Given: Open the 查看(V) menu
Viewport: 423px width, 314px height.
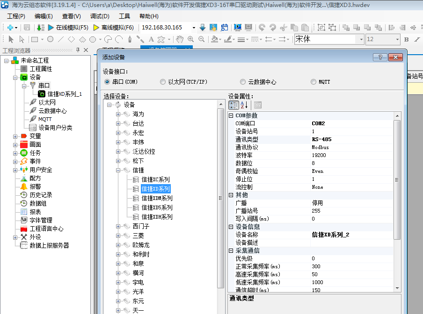Looking at the screenshot, I should click(72, 16).
